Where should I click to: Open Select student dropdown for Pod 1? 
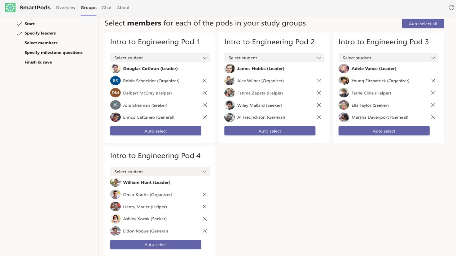(x=160, y=58)
